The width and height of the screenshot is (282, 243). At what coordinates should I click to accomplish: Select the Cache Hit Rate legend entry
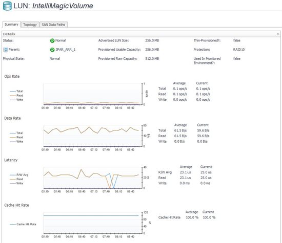click(x=23, y=225)
